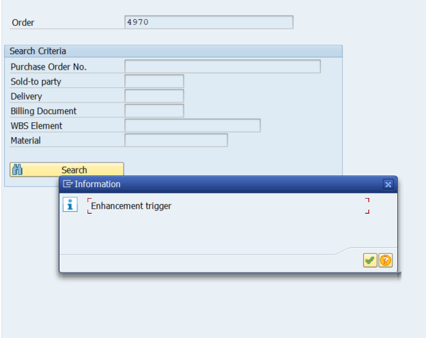
Task: Close the Information dialog with X
Action: coord(388,184)
